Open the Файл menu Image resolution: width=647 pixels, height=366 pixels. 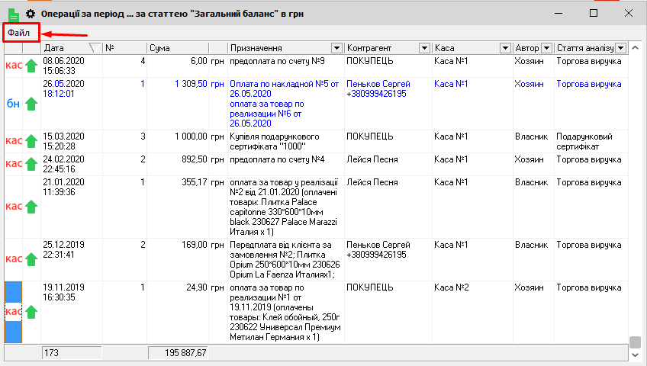[x=19, y=33]
